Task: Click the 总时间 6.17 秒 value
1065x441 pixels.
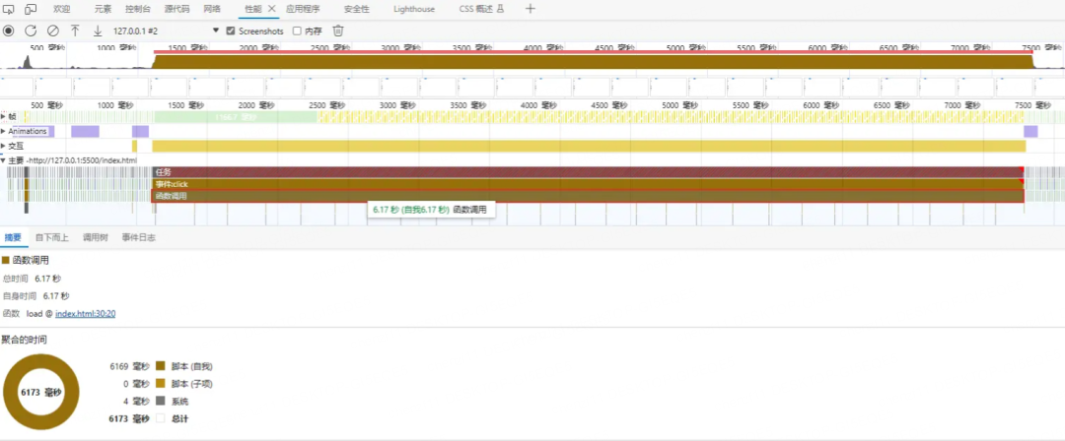Action: point(47,279)
